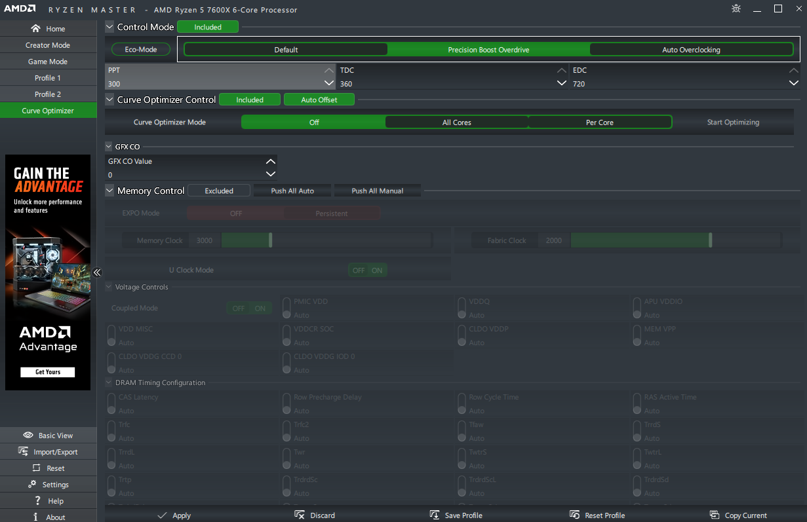This screenshot has width=807, height=522.
Task: Open Game Mode profile
Action: pos(48,62)
